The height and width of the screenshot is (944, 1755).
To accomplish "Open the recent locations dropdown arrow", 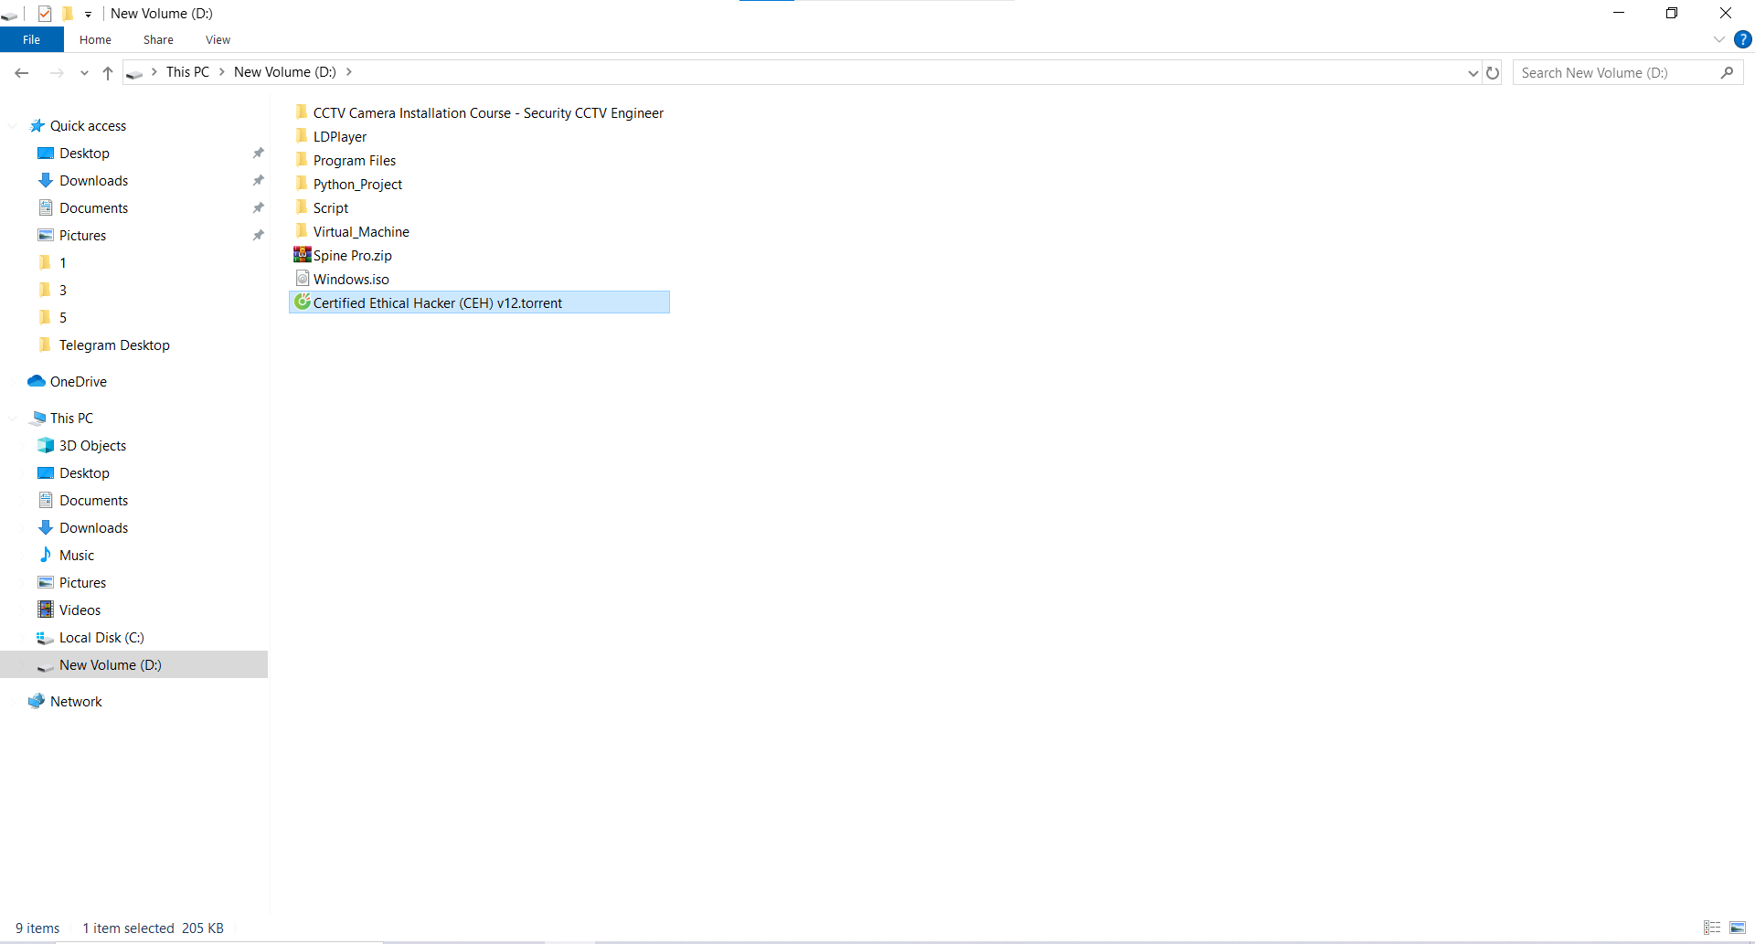I will [84, 73].
